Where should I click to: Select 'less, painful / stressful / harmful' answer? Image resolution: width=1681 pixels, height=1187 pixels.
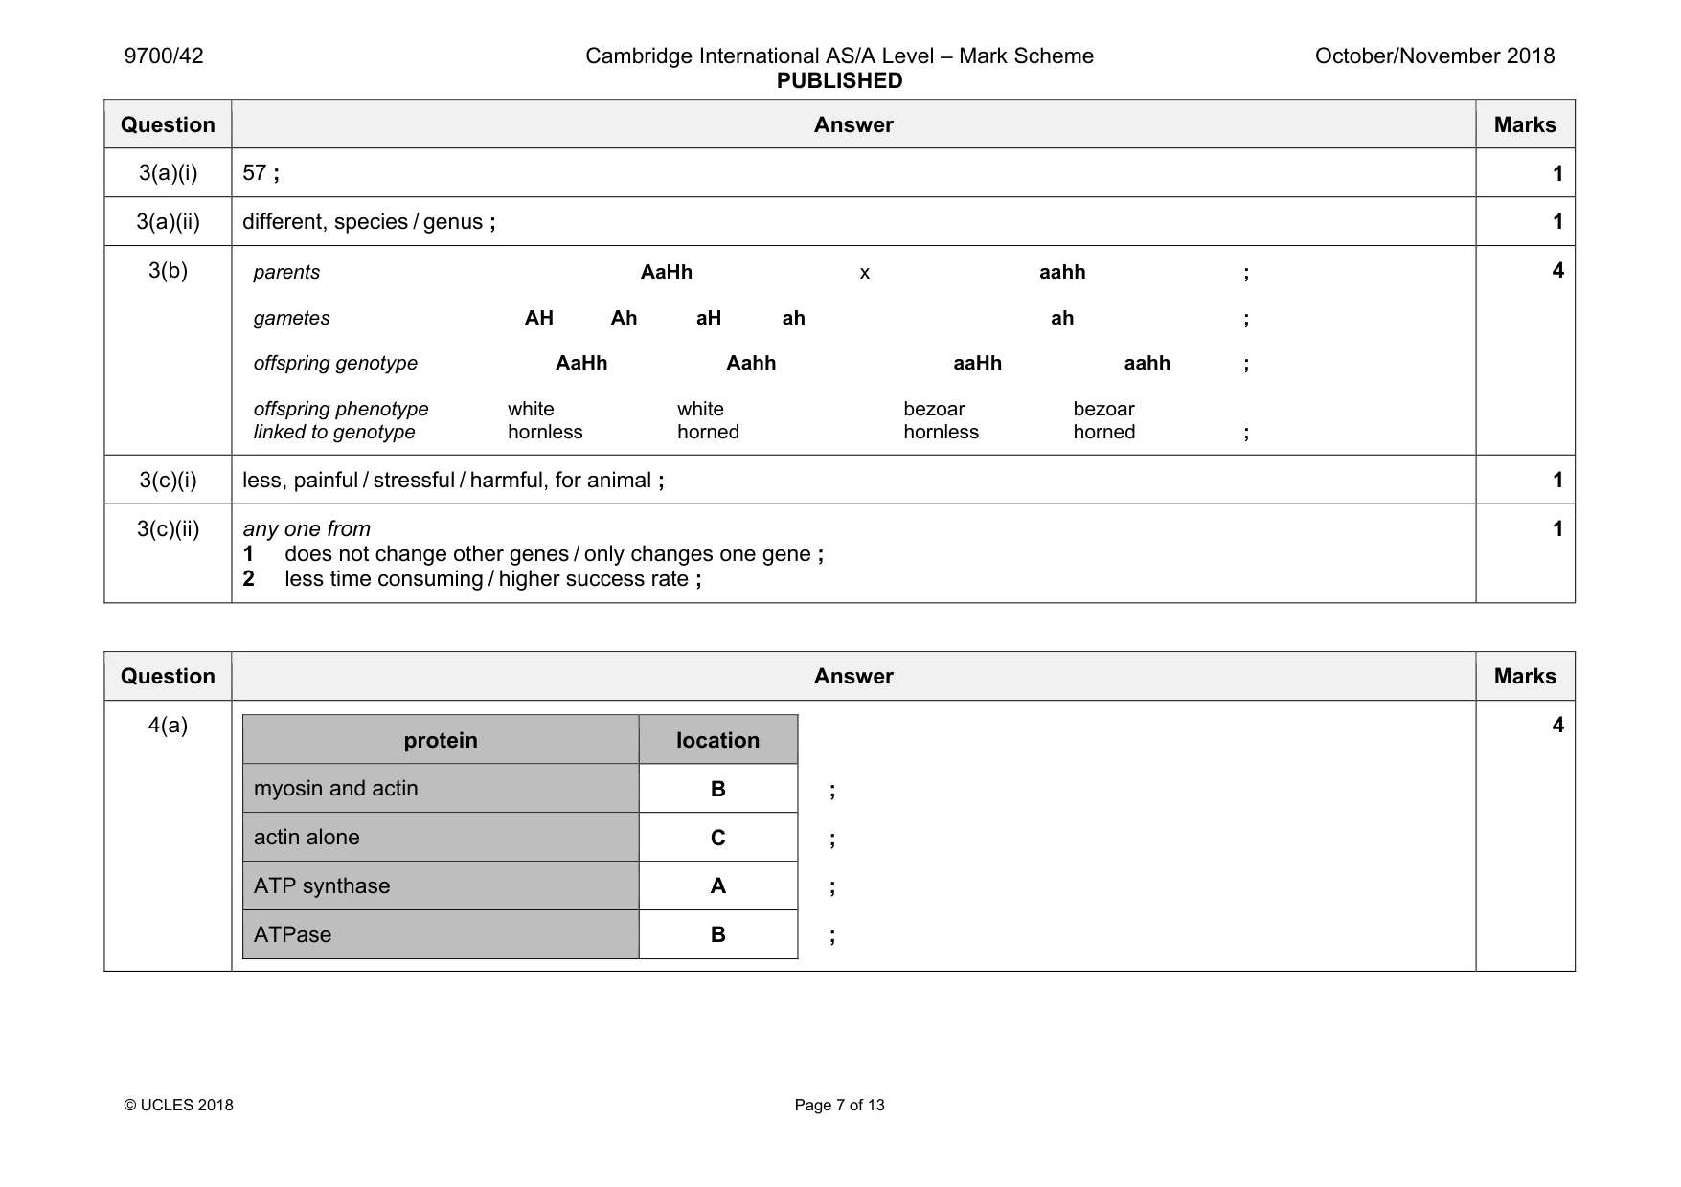coord(447,481)
